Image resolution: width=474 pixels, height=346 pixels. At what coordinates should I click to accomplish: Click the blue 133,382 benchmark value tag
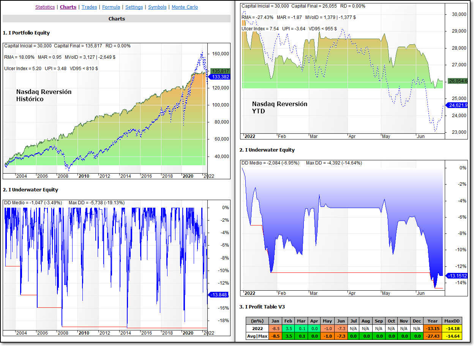click(220, 77)
